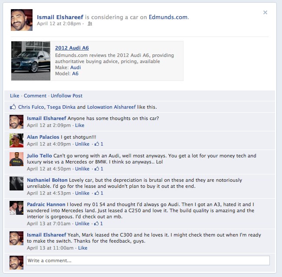282x277 pixels.
Task: Like Ismail's 'Anyone has some thoughts' comment
Action: click(x=80, y=125)
